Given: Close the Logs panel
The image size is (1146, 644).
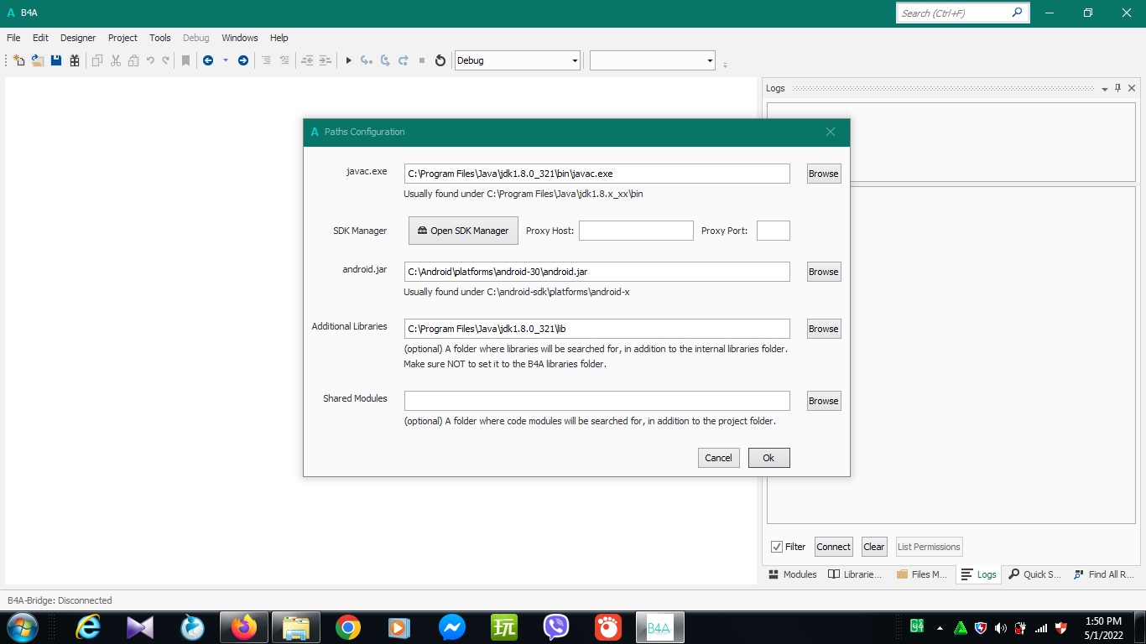Looking at the screenshot, I should pos(1132,88).
